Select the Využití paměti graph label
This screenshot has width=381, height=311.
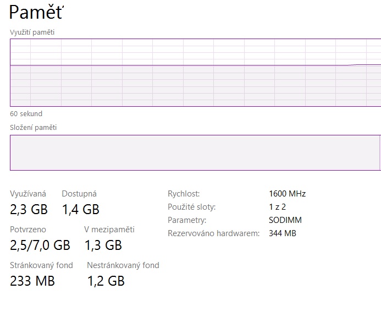click(32, 32)
